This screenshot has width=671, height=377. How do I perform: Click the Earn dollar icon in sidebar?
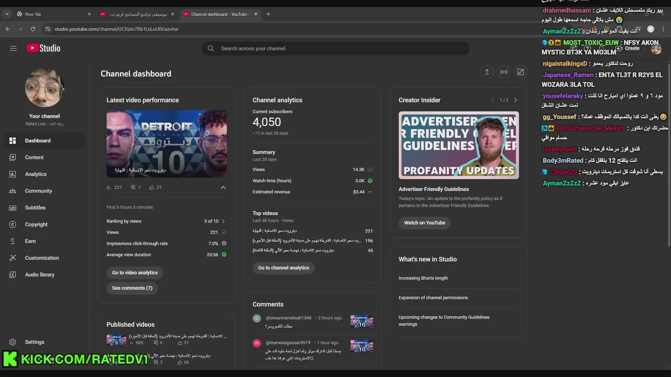pos(13,241)
